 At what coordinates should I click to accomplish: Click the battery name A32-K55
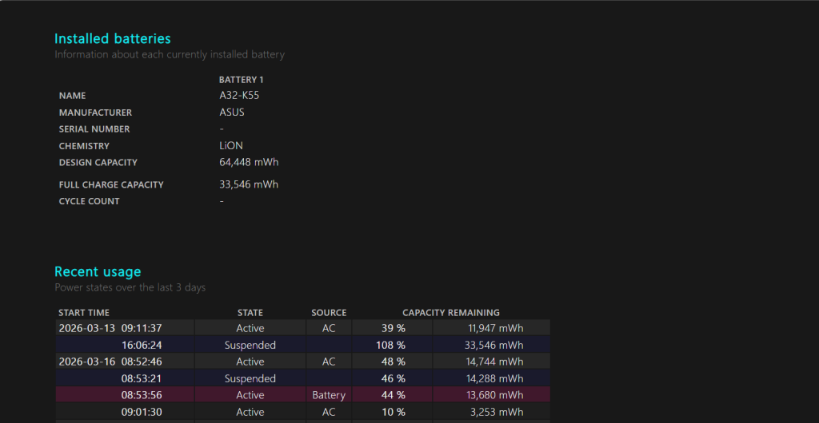(x=239, y=96)
